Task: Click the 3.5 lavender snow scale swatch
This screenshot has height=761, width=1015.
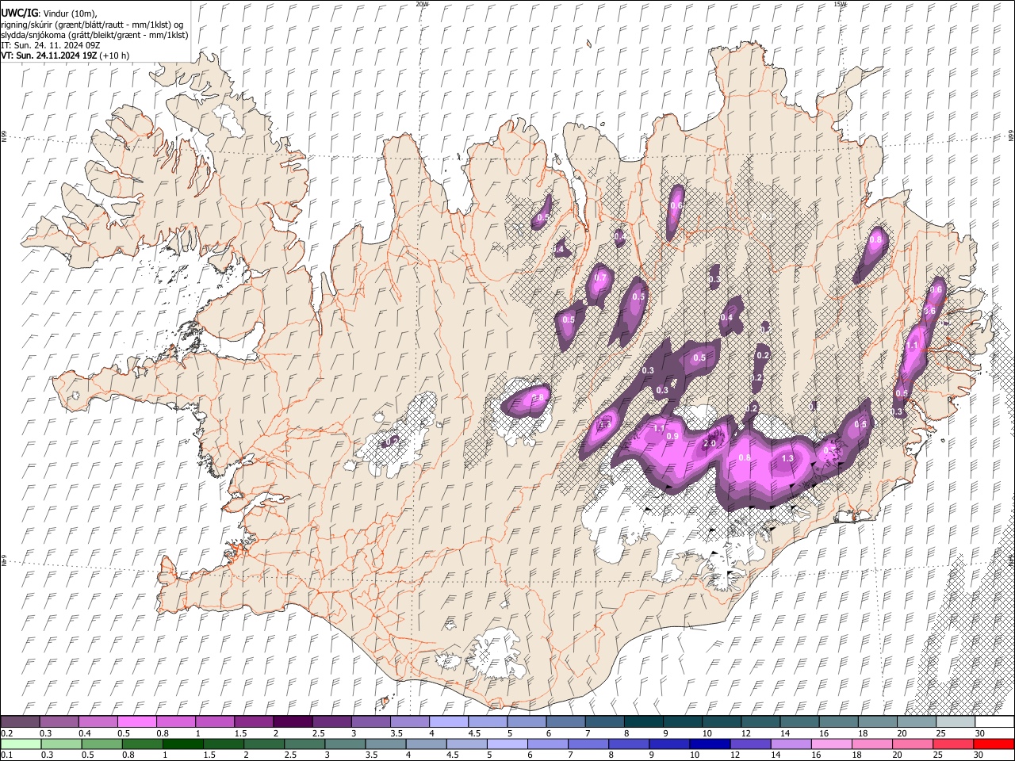Action: (409, 721)
